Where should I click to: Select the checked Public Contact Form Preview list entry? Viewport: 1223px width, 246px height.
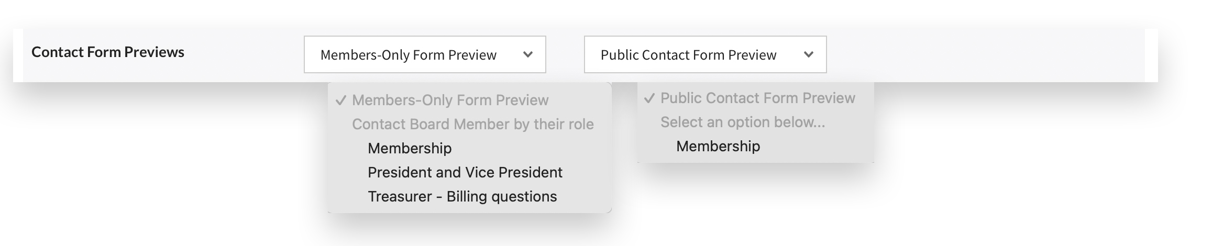pyautogui.click(x=757, y=98)
